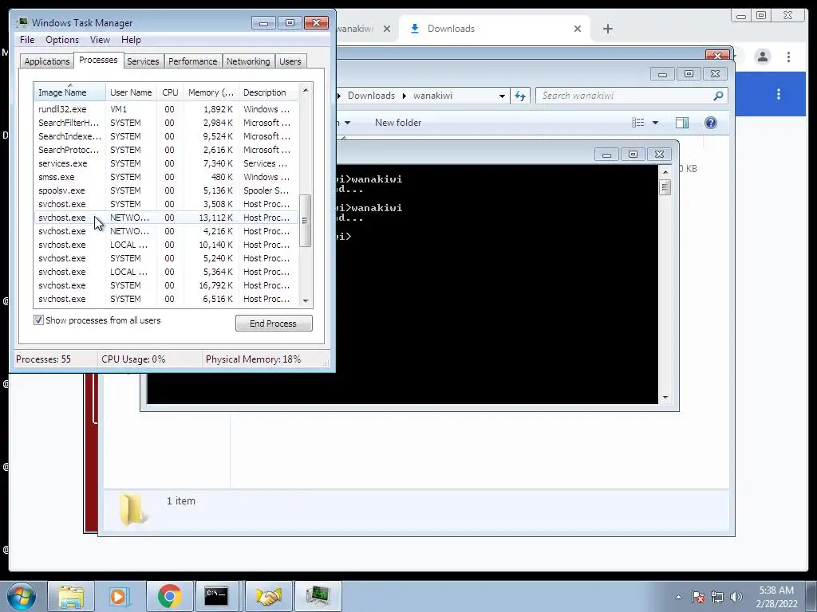This screenshot has height=612, width=817.
Task: Select the spoolsv.exe process row
Action: point(166,190)
